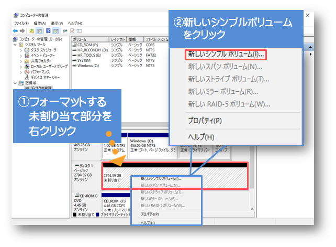Select the ディスク 1 disk label

click(x=86, y=166)
